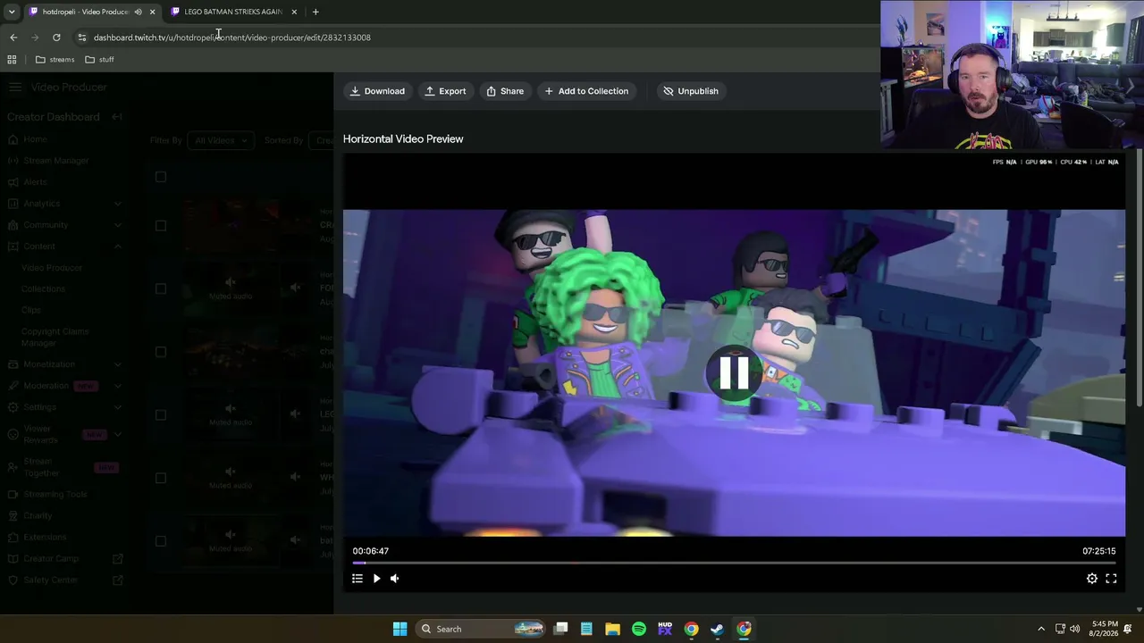Select Video Producer under Content
This screenshot has height=643, width=1144.
pyautogui.click(x=52, y=268)
